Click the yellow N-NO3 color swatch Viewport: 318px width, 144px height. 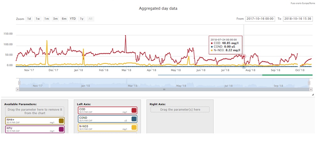point(134,127)
